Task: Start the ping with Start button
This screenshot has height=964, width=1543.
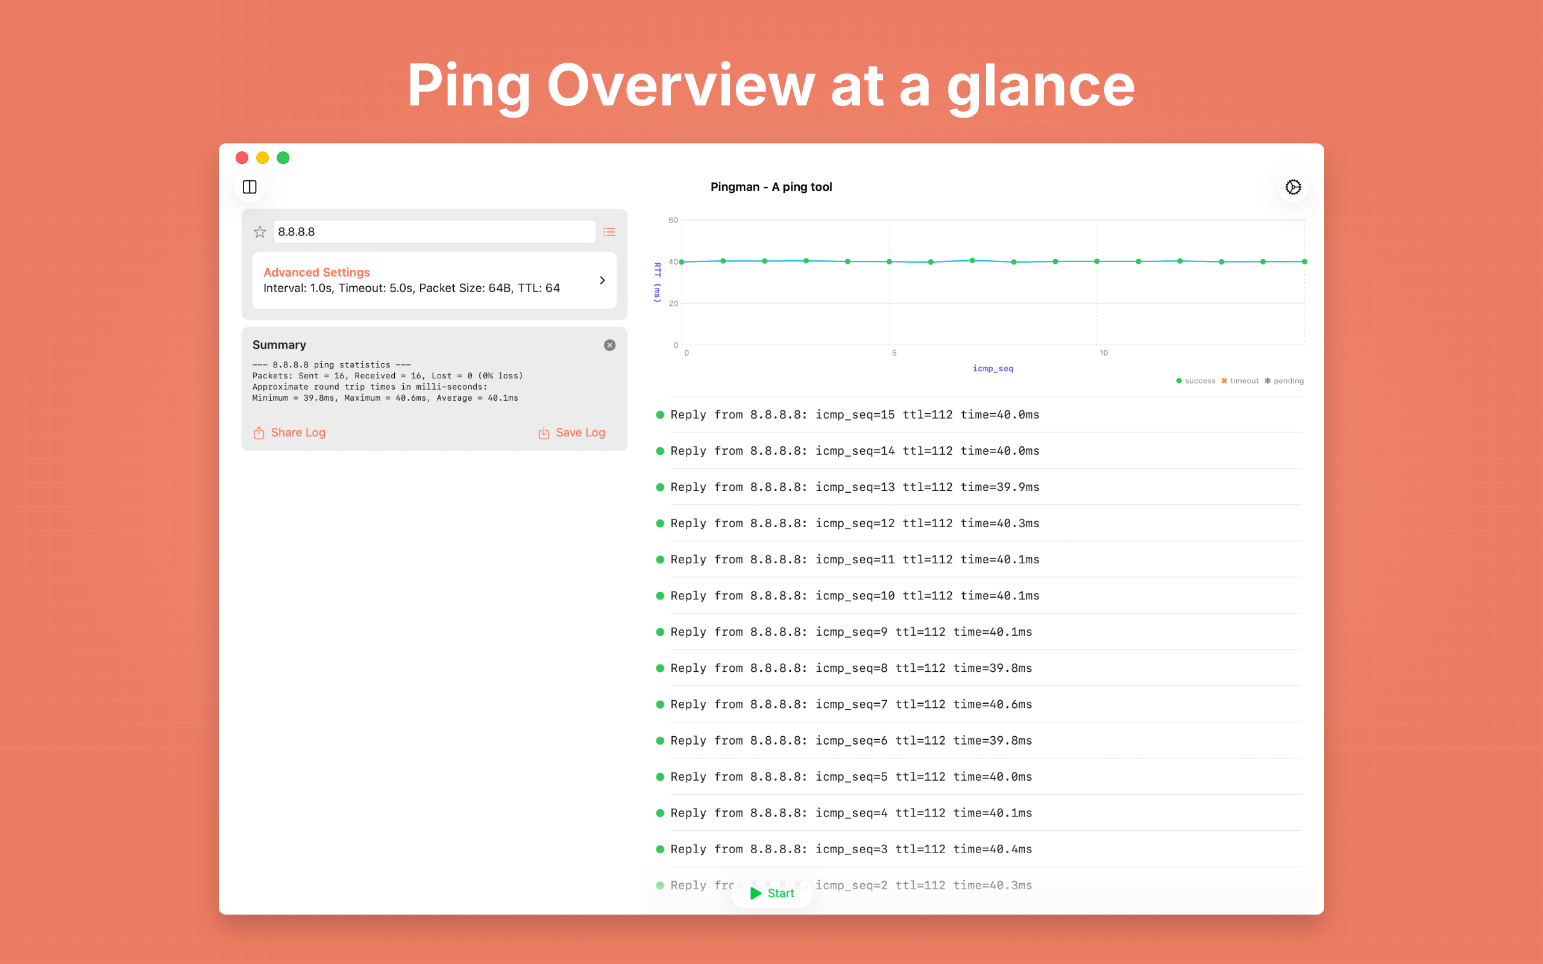Action: point(771,892)
